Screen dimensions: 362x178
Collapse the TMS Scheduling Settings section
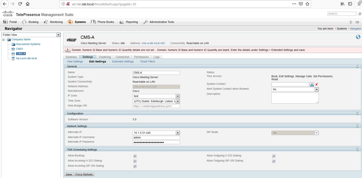tap(357, 149)
